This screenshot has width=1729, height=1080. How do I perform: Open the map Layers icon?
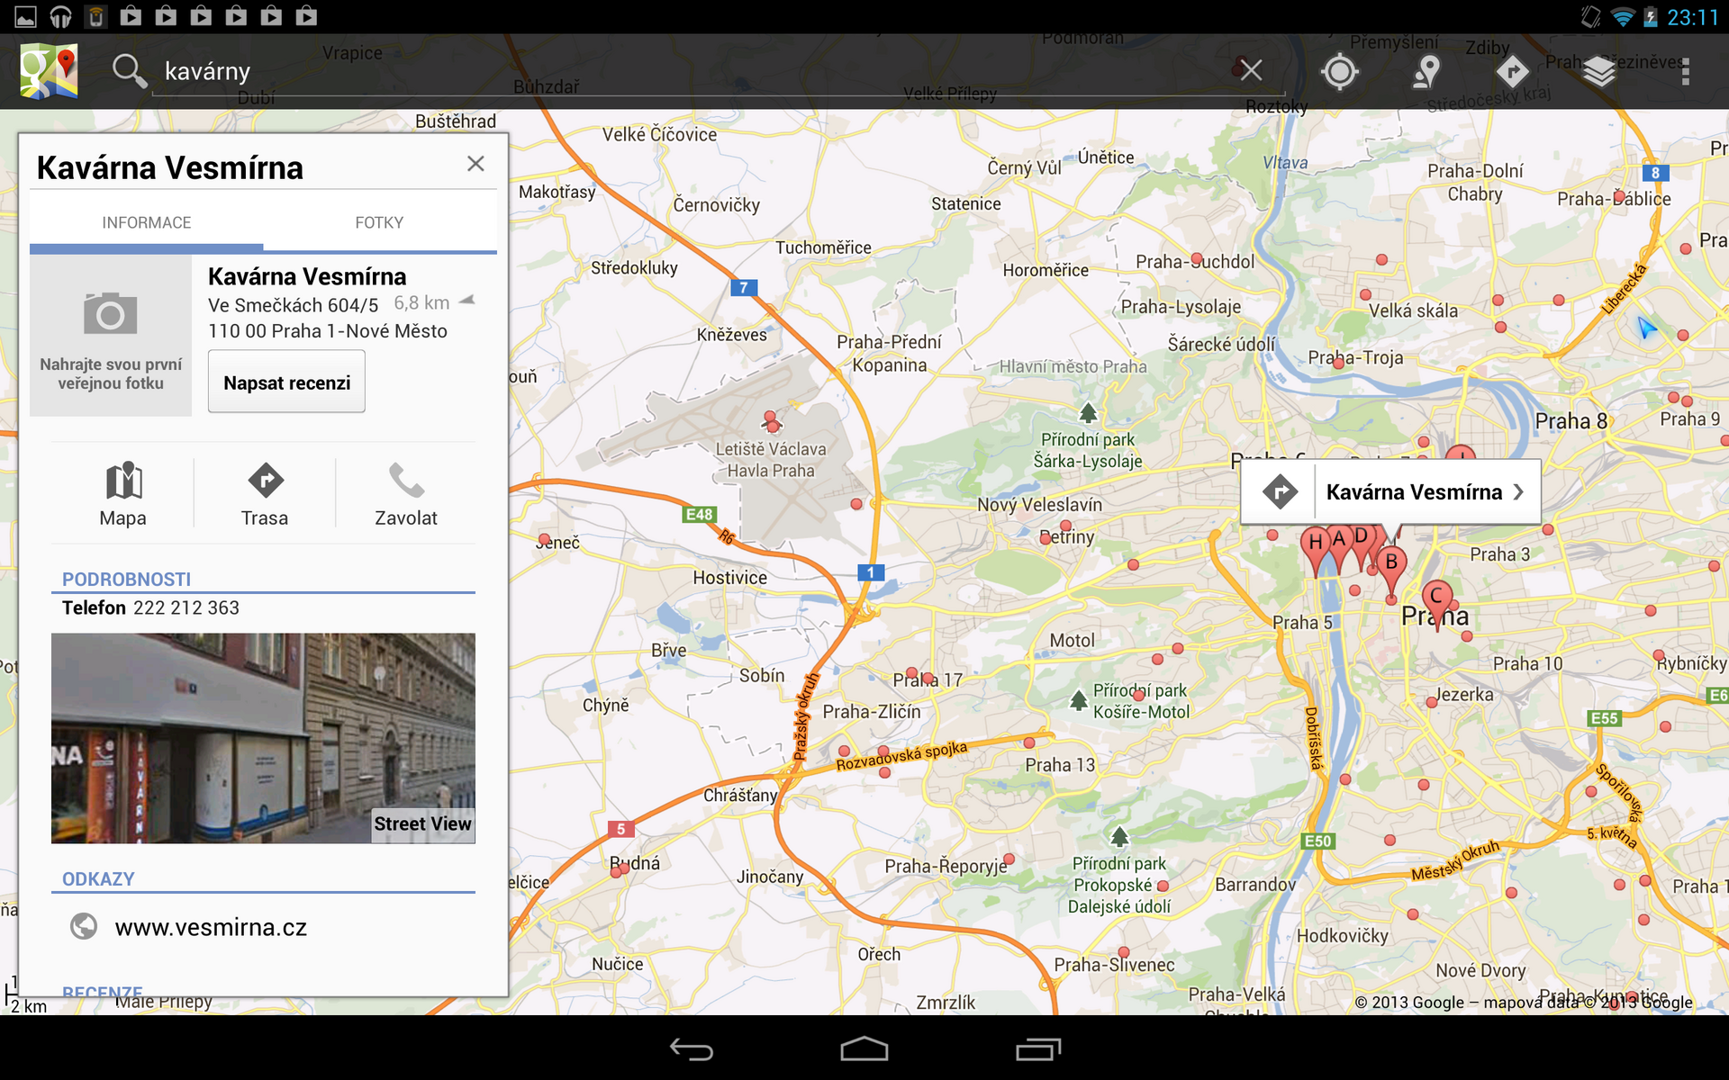pos(1600,71)
